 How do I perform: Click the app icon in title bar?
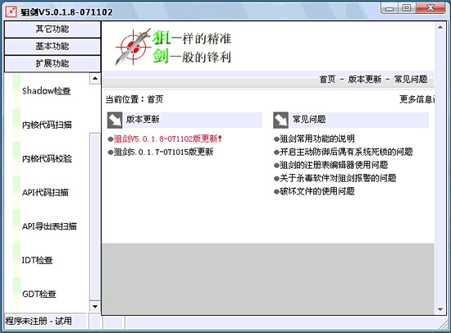11,11
